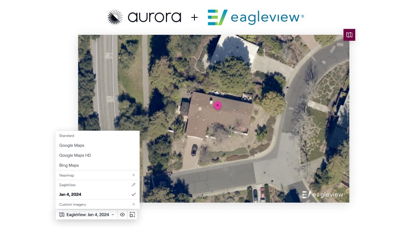The height and width of the screenshot is (232, 411).
Task: Click the edit pencil next to EagleView
Action: pos(134,185)
